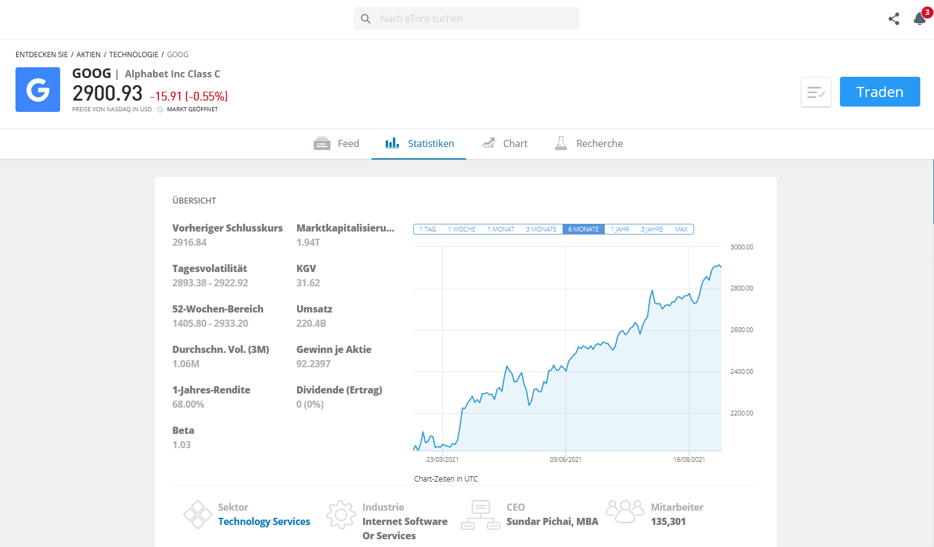
Task: Click the Recherche flask icon
Action: (561, 143)
